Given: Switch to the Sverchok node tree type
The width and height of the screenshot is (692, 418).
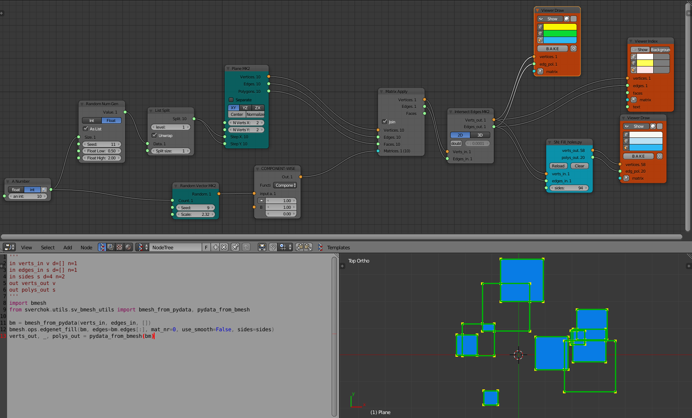Looking at the screenshot, I should pyautogui.click(x=102, y=247).
